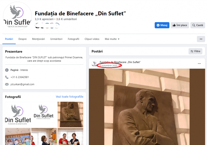
Task: Click the page info icon beside Pagină
Action: (x=7, y=70)
